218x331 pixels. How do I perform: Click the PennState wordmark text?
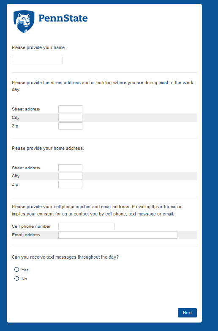coord(63,18)
